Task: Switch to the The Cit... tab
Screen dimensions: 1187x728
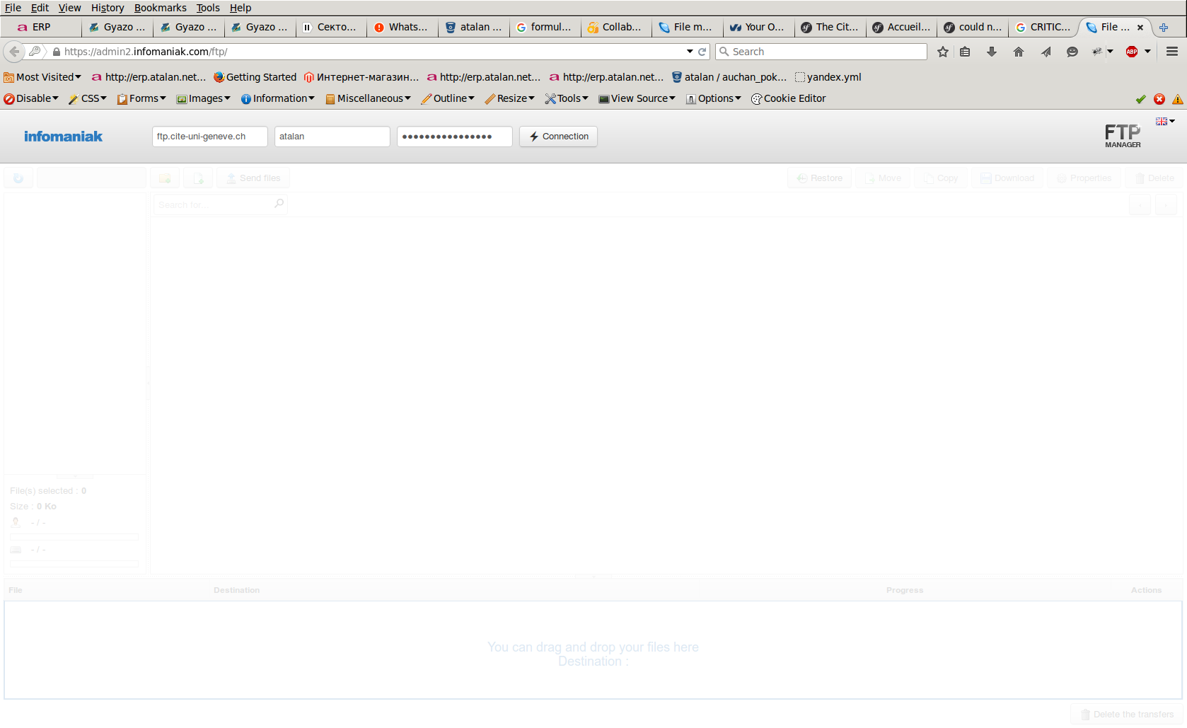Action: point(830,27)
